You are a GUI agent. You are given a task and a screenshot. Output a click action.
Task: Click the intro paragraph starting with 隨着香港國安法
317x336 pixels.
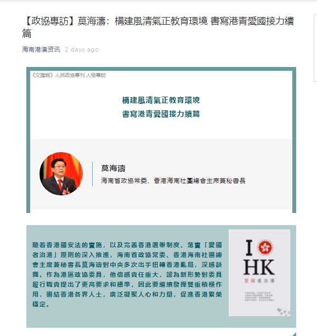[127, 275]
